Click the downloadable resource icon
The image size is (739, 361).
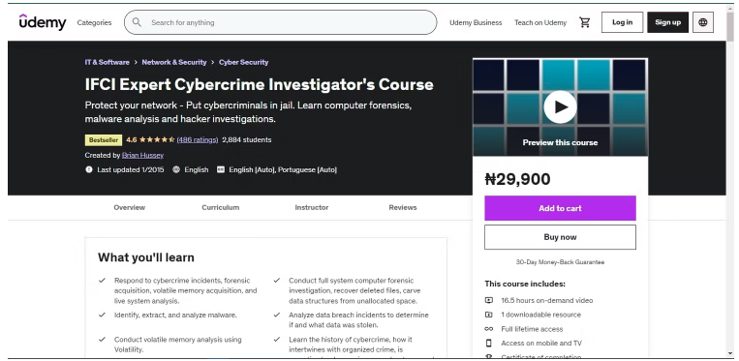[x=489, y=315]
